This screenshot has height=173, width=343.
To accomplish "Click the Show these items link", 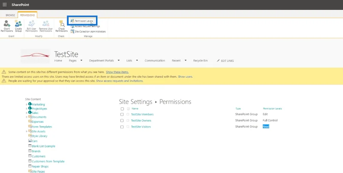I will [117, 72].
